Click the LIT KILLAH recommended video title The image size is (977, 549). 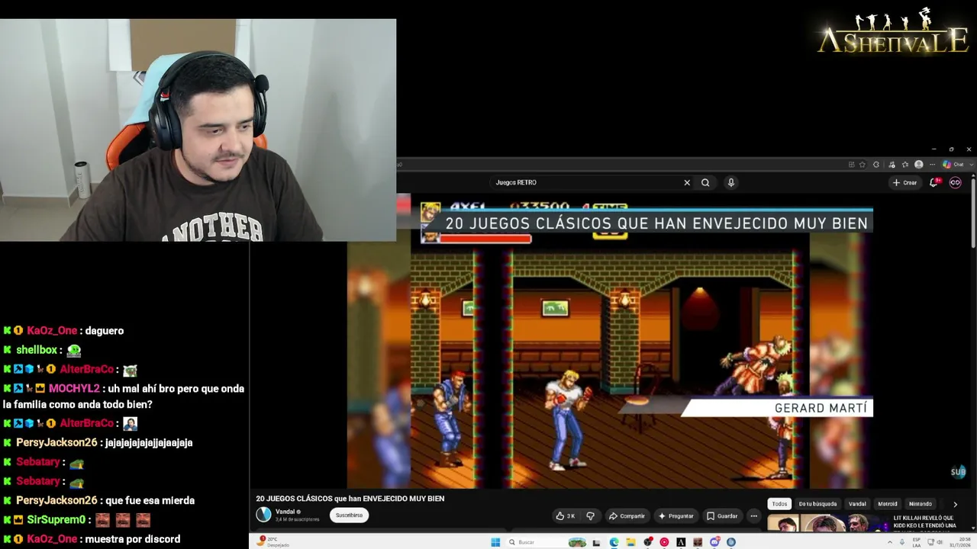point(924,522)
